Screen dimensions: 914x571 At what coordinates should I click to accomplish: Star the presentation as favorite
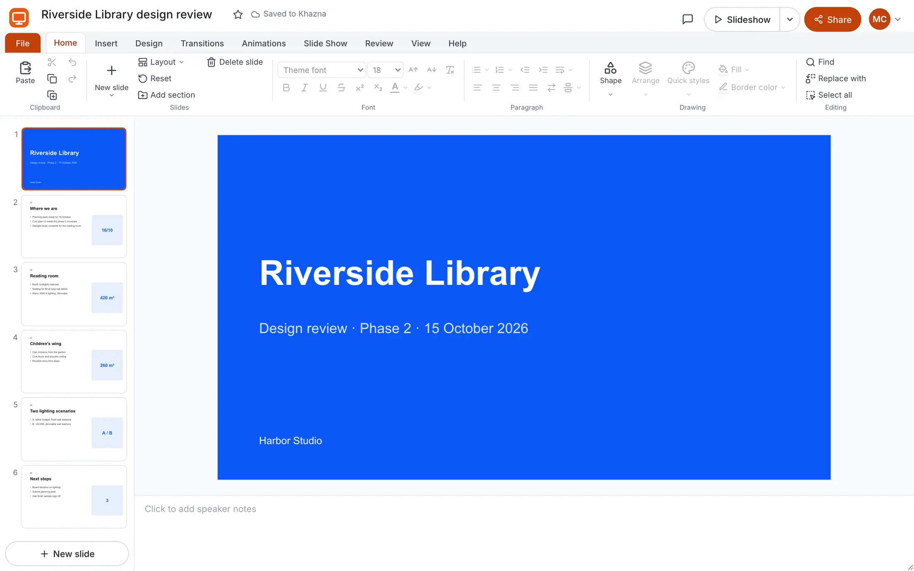[x=238, y=15]
